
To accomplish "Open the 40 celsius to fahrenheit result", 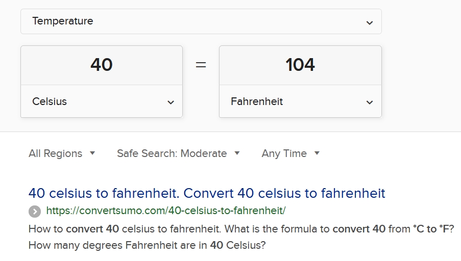I will click(207, 193).
